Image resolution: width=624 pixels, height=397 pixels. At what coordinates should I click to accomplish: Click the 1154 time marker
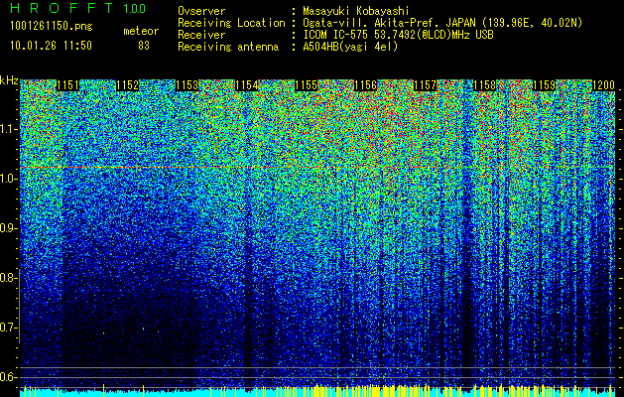coord(246,85)
